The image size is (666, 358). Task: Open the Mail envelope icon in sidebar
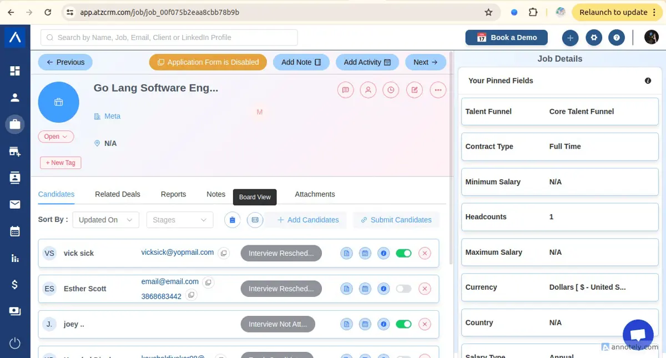pos(15,205)
